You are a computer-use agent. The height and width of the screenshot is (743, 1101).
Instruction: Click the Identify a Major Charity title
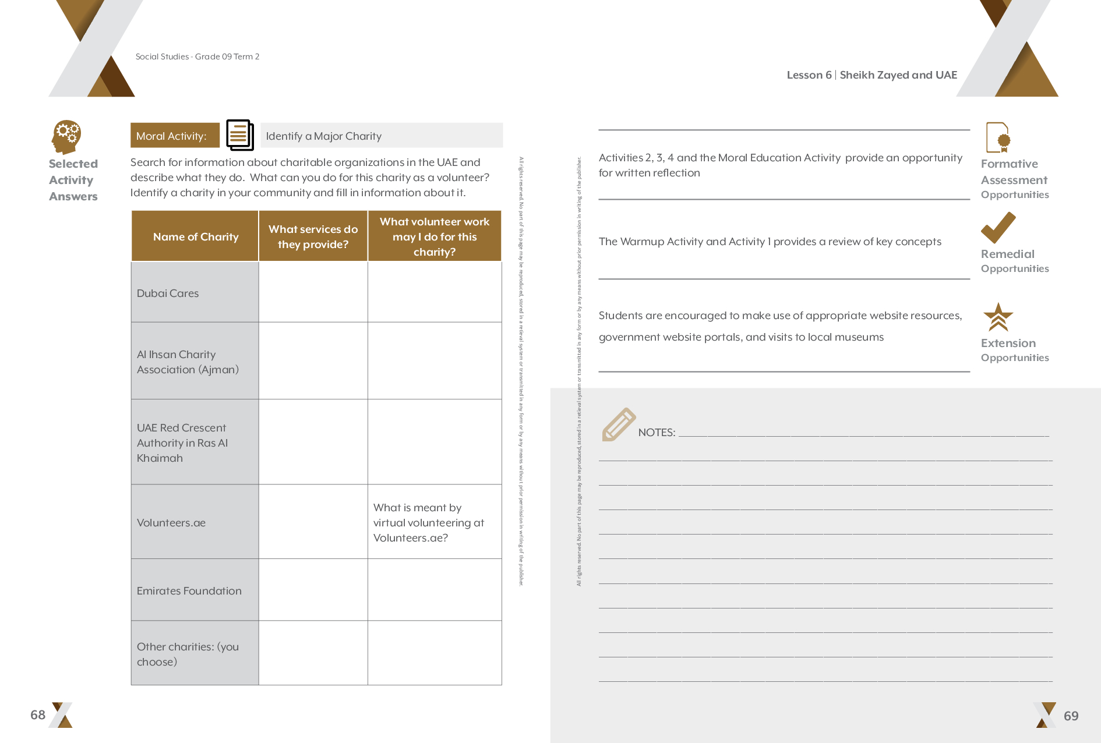point(323,136)
